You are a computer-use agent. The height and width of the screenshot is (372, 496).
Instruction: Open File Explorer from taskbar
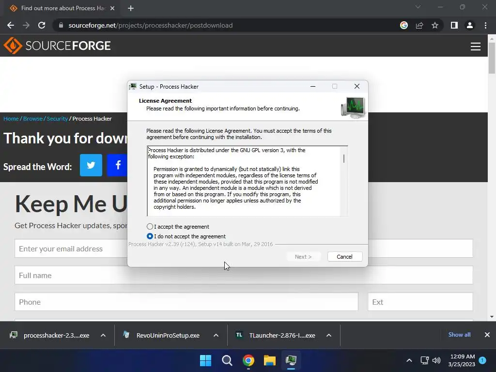pyautogui.click(x=270, y=360)
